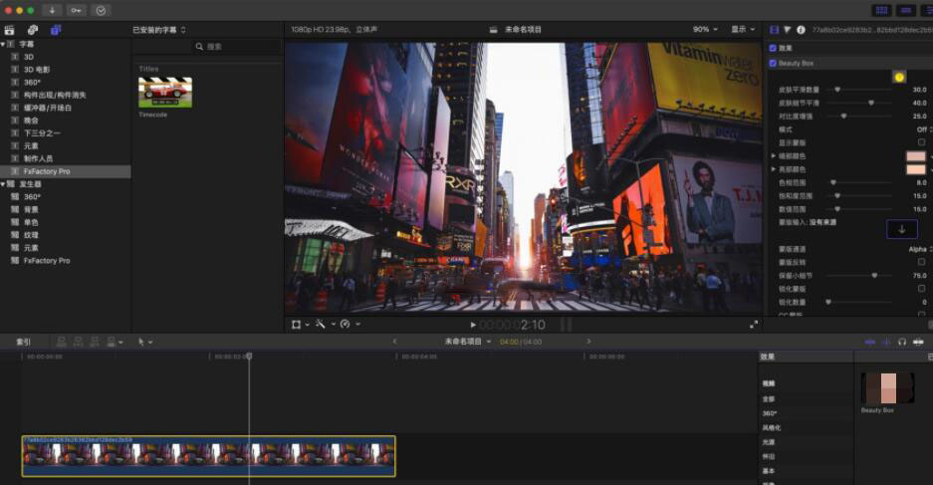Viewport: 933px width, 485px height.
Task: Disable the Beauty Box effect checkbox
Action: pos(773,63)
